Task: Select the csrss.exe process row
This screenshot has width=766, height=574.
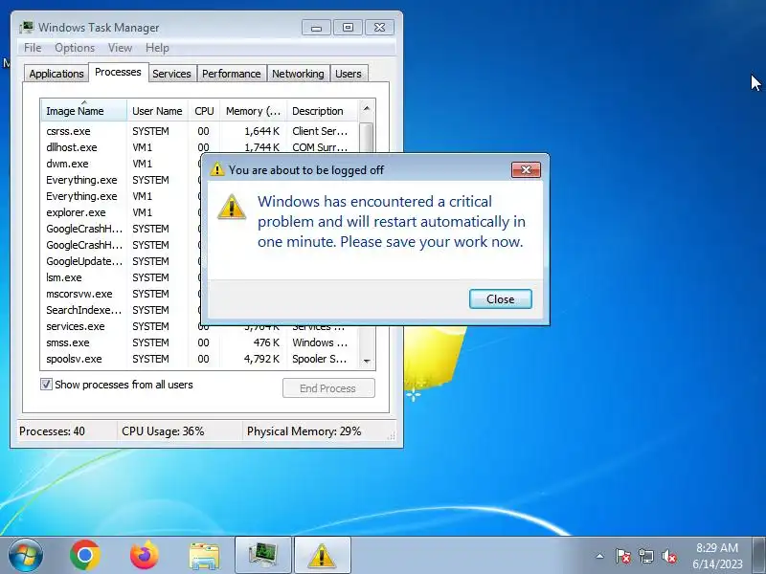Action: click(x=199, y=131)
